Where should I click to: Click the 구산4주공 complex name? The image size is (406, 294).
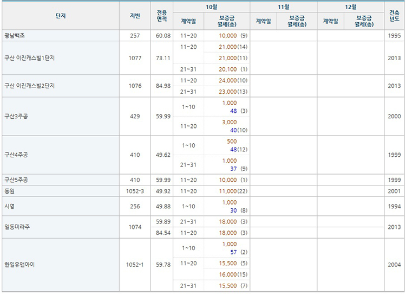(16, 155)
